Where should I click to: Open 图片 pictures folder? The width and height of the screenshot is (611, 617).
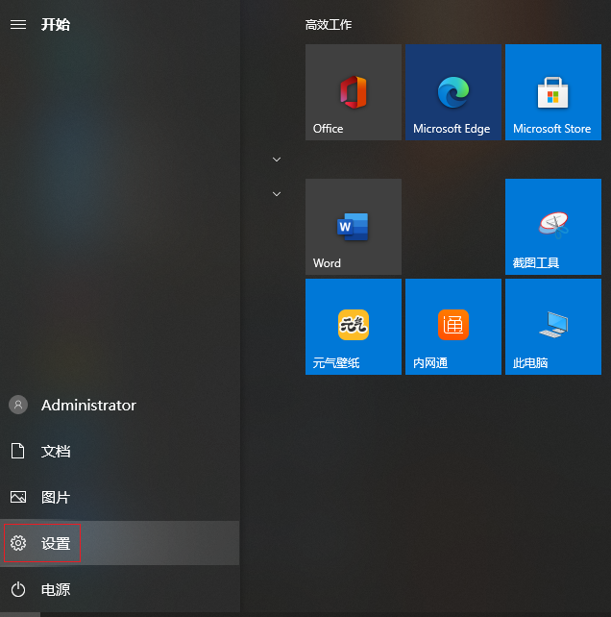pyautogui.click(x=55, y=498)
